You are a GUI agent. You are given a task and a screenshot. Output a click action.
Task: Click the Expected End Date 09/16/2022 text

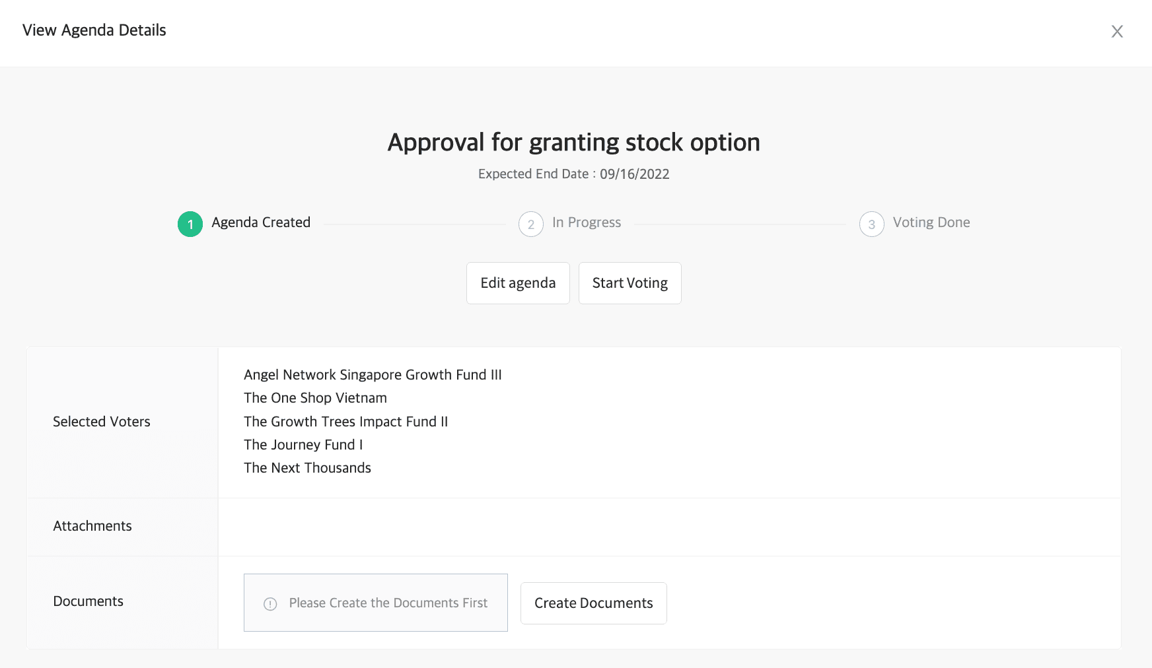click(x=573, y=174)
